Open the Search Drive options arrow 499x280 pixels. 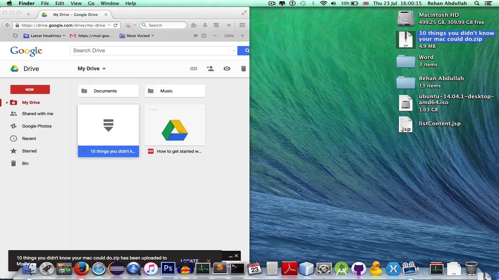click(234, 51)
